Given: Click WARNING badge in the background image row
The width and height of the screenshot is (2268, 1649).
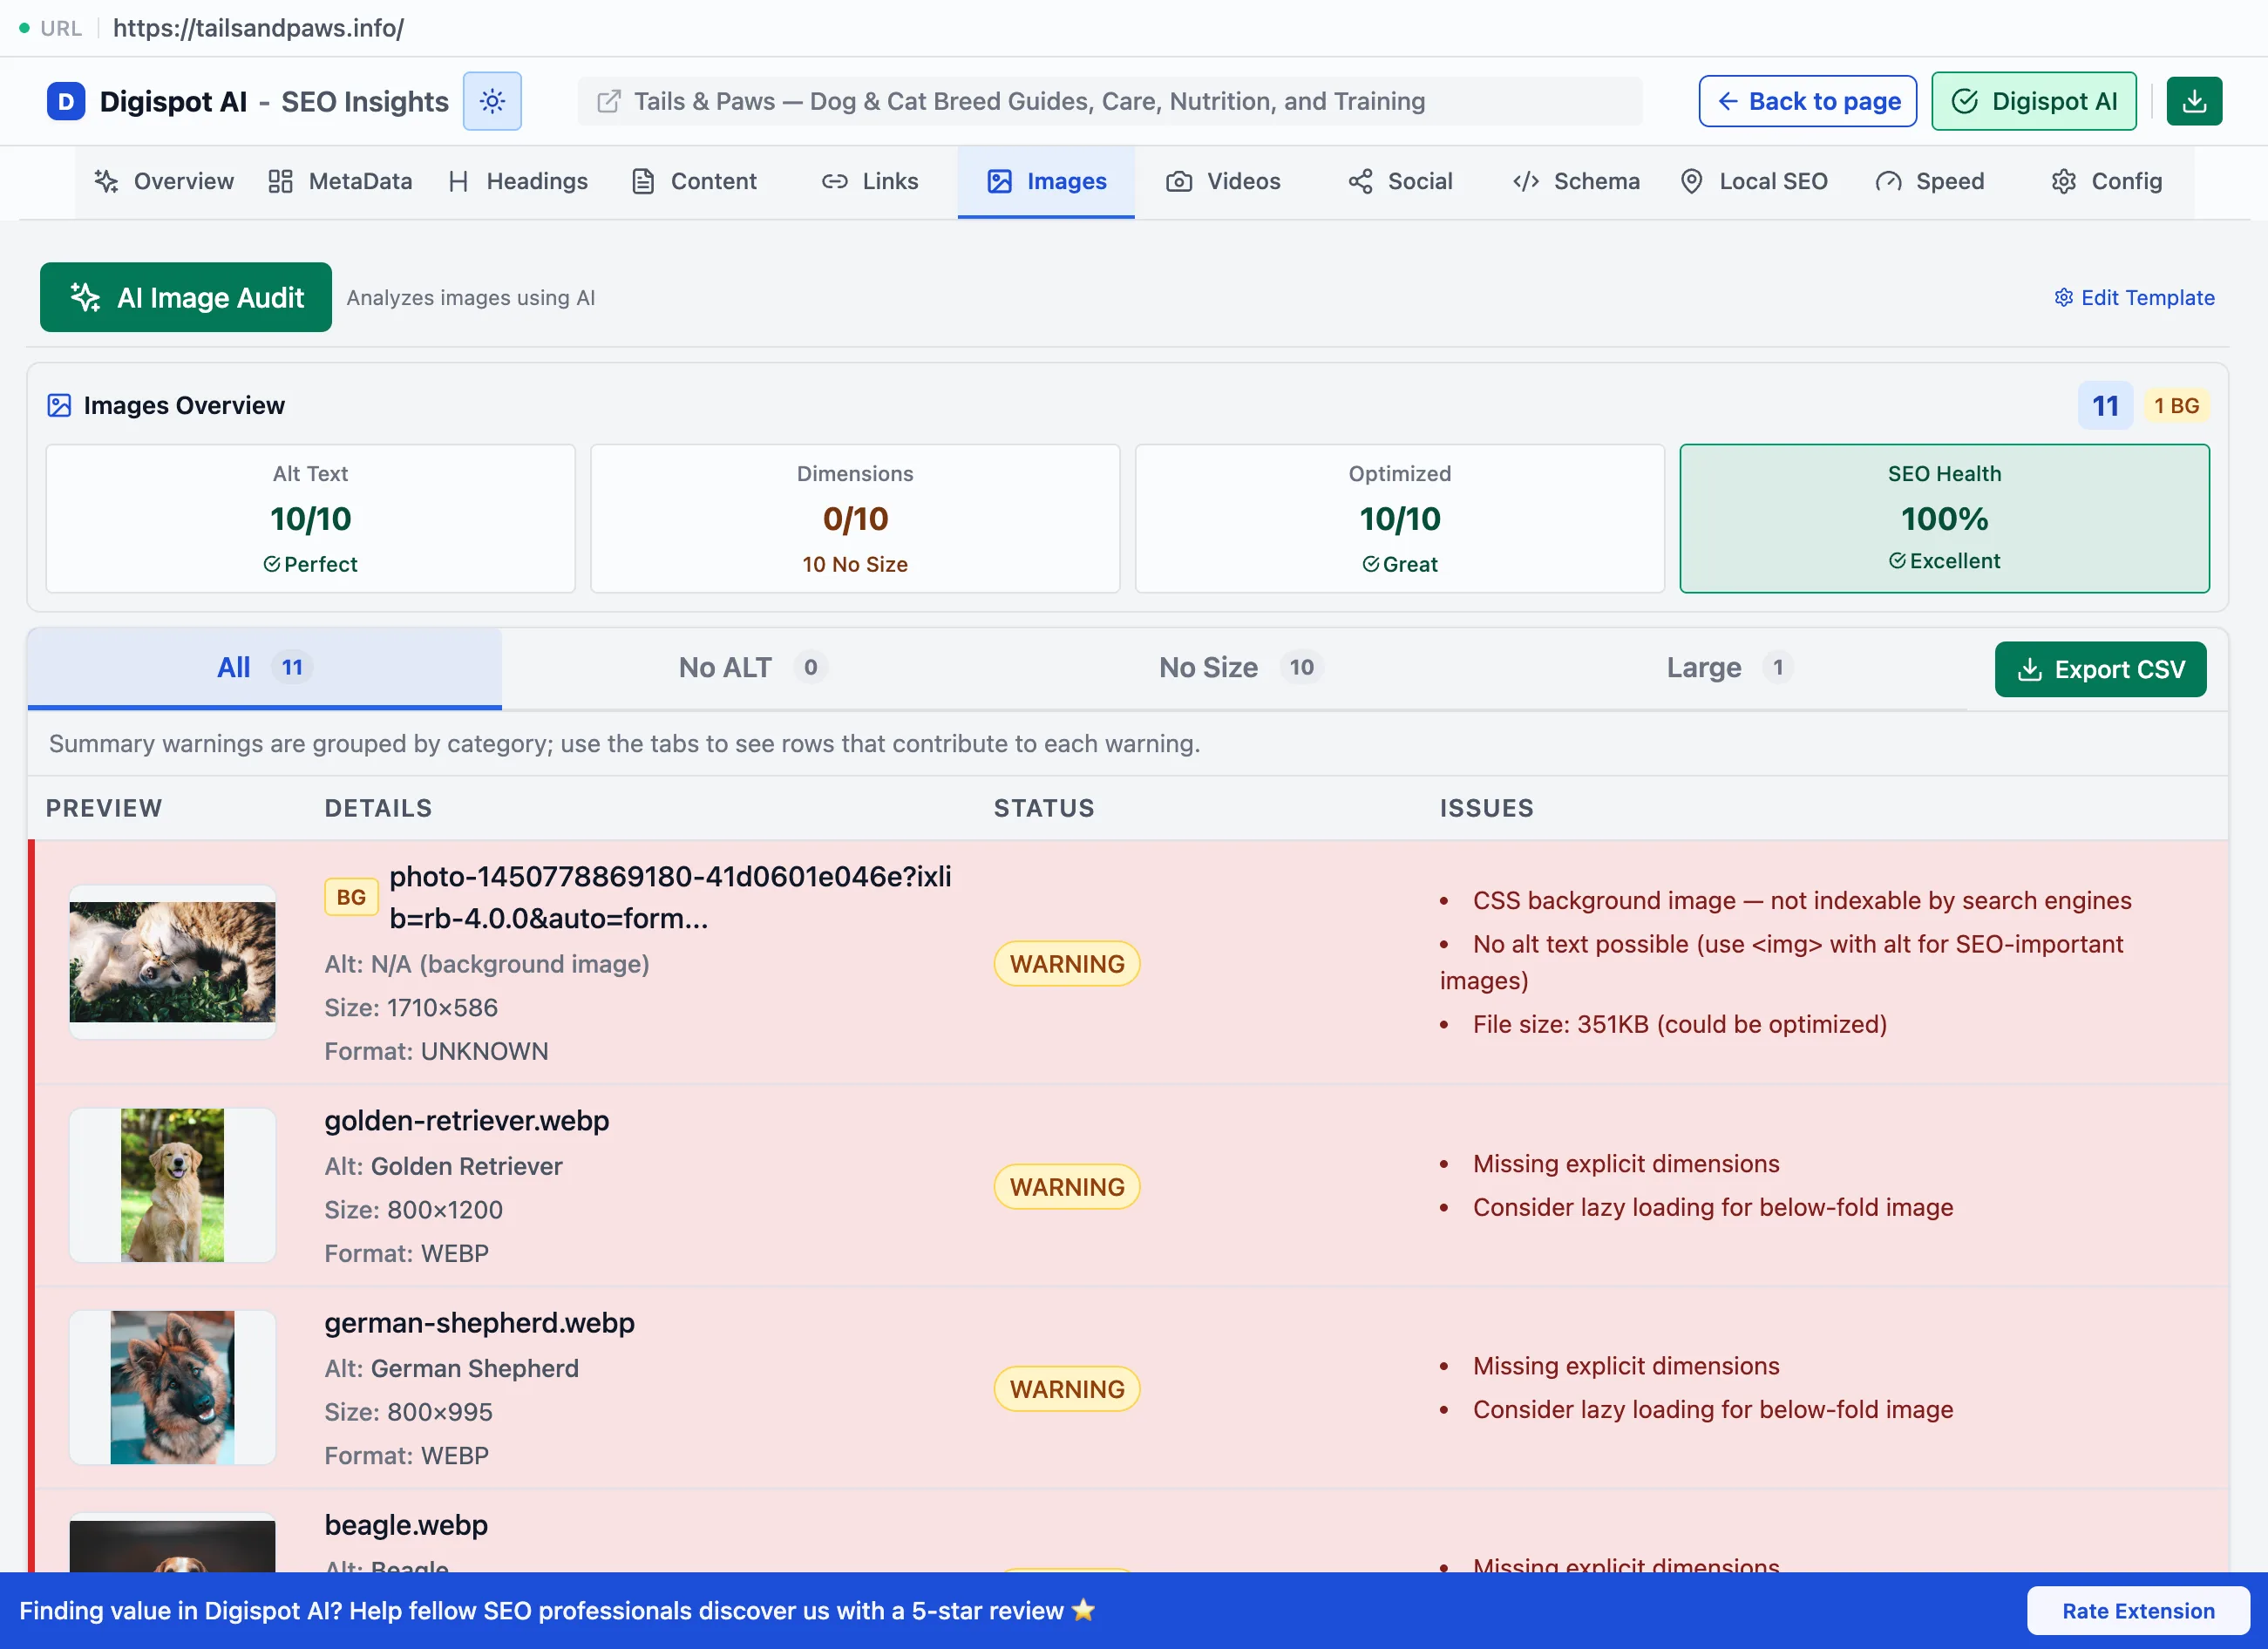Looking at the screenshot, I should point(1067,964).
